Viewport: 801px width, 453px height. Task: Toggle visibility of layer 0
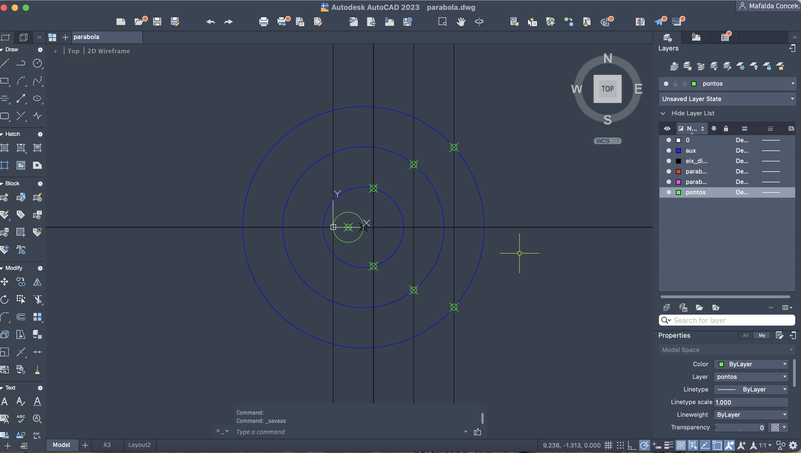(668, 140)
